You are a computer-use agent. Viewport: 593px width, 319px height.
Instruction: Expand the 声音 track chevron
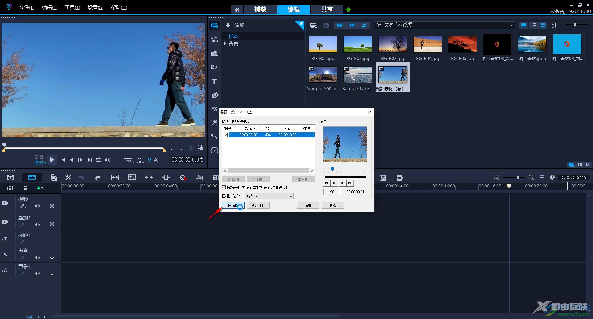(52, 258)
